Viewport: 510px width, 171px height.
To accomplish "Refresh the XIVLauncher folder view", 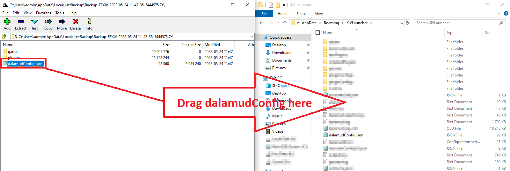I will click(407, 23).
